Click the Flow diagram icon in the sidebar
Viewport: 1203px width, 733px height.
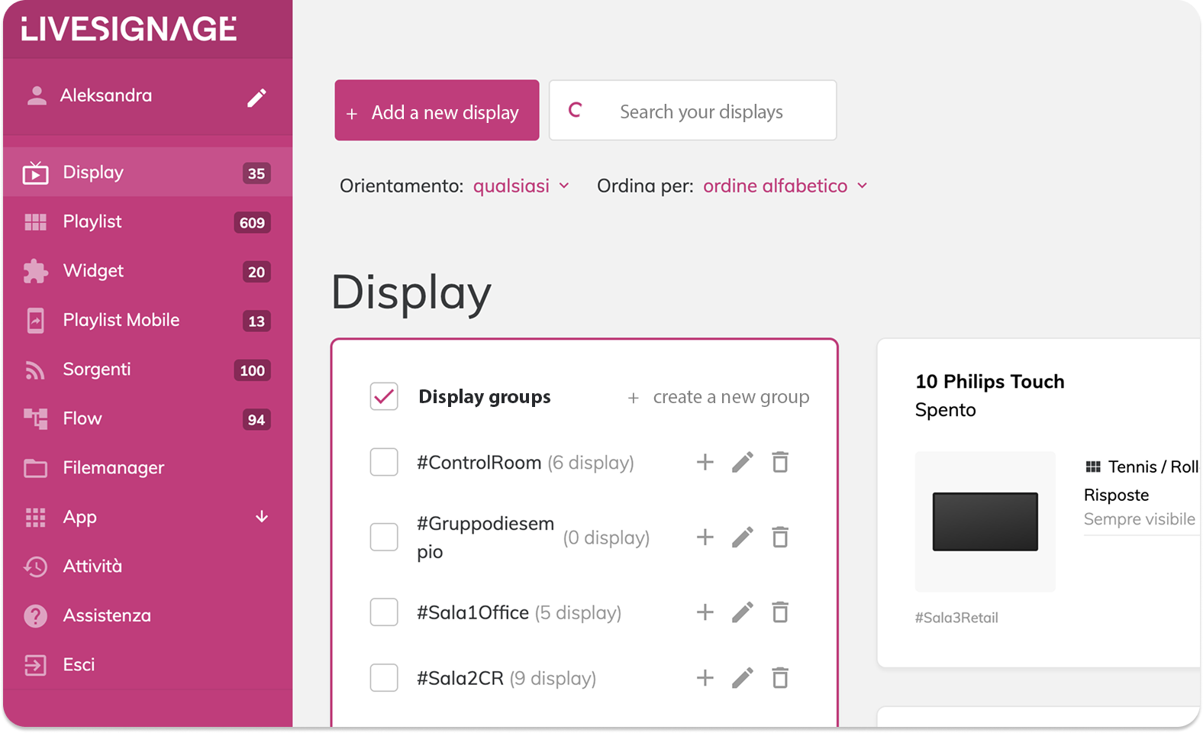(x=35, y=418)
